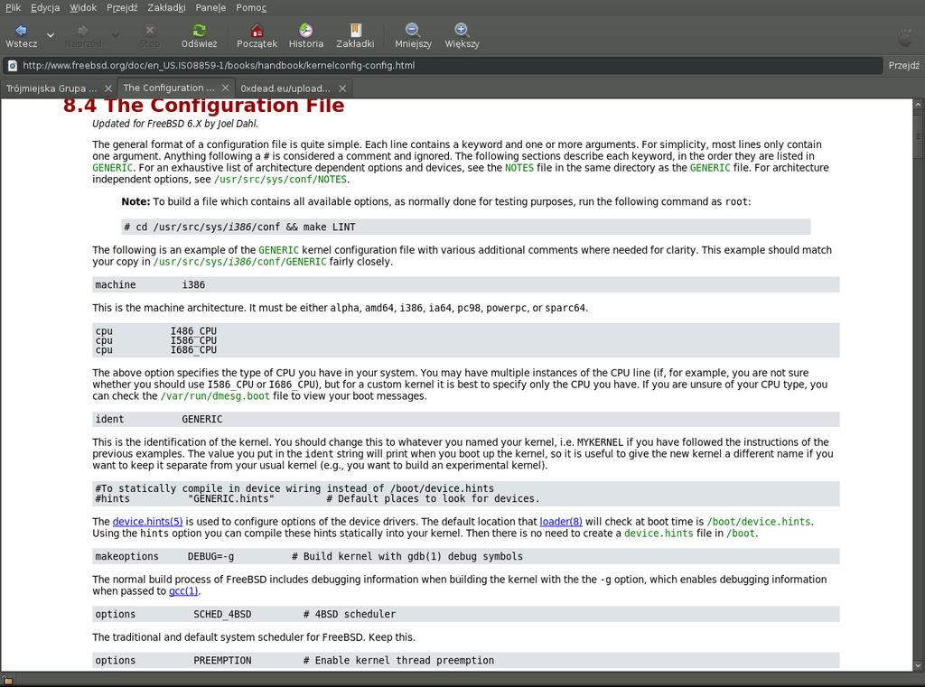Open the Zakładki menu in menu bar
Image resolution: width=925 pixels, height=687 pixels.
pos(166,7)
